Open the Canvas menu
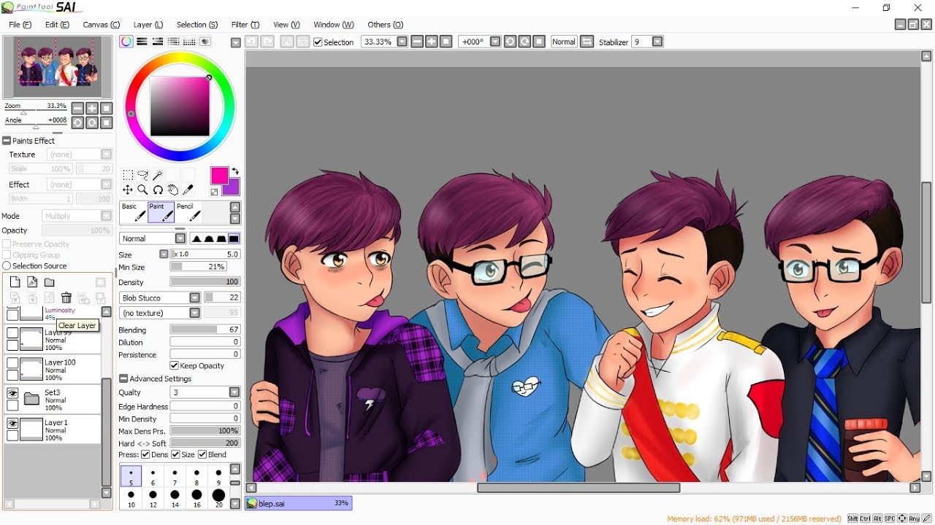This screenshot has height=525, width=935. (x=102, y=25)
